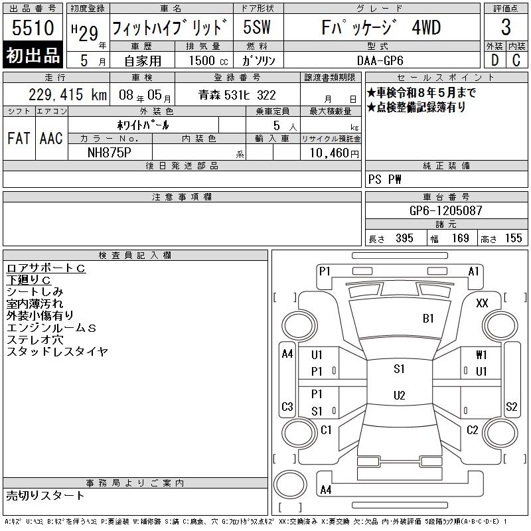Click inspector note "外装小傷有り"
This screenshot has width=531, height=531.
(40, 316)
